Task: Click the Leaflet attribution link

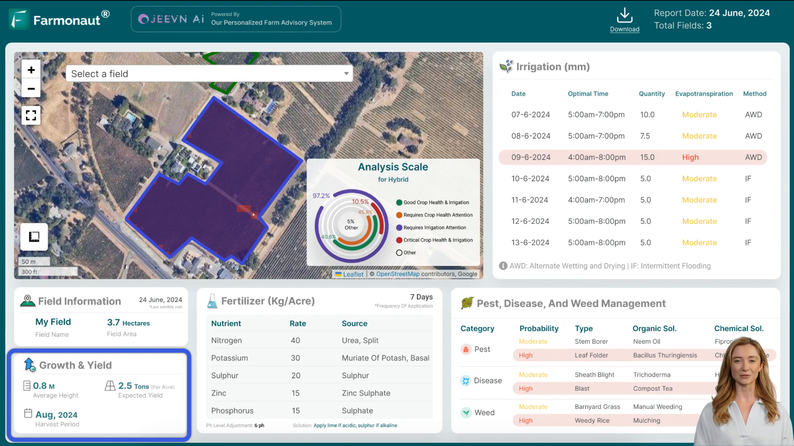Action: (x=353, y=274)
